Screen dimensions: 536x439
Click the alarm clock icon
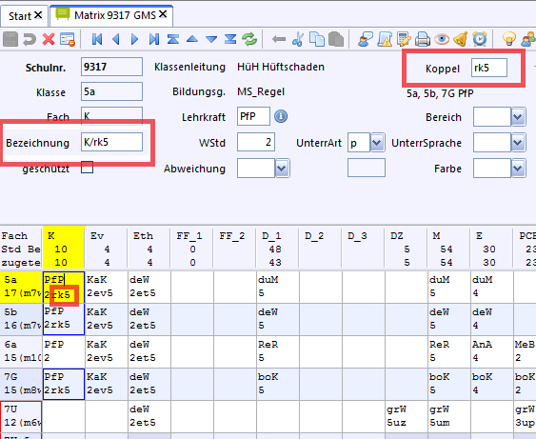coord(480,39)
